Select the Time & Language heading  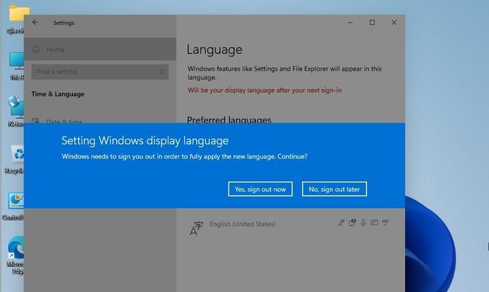click(x=58, y=94)
